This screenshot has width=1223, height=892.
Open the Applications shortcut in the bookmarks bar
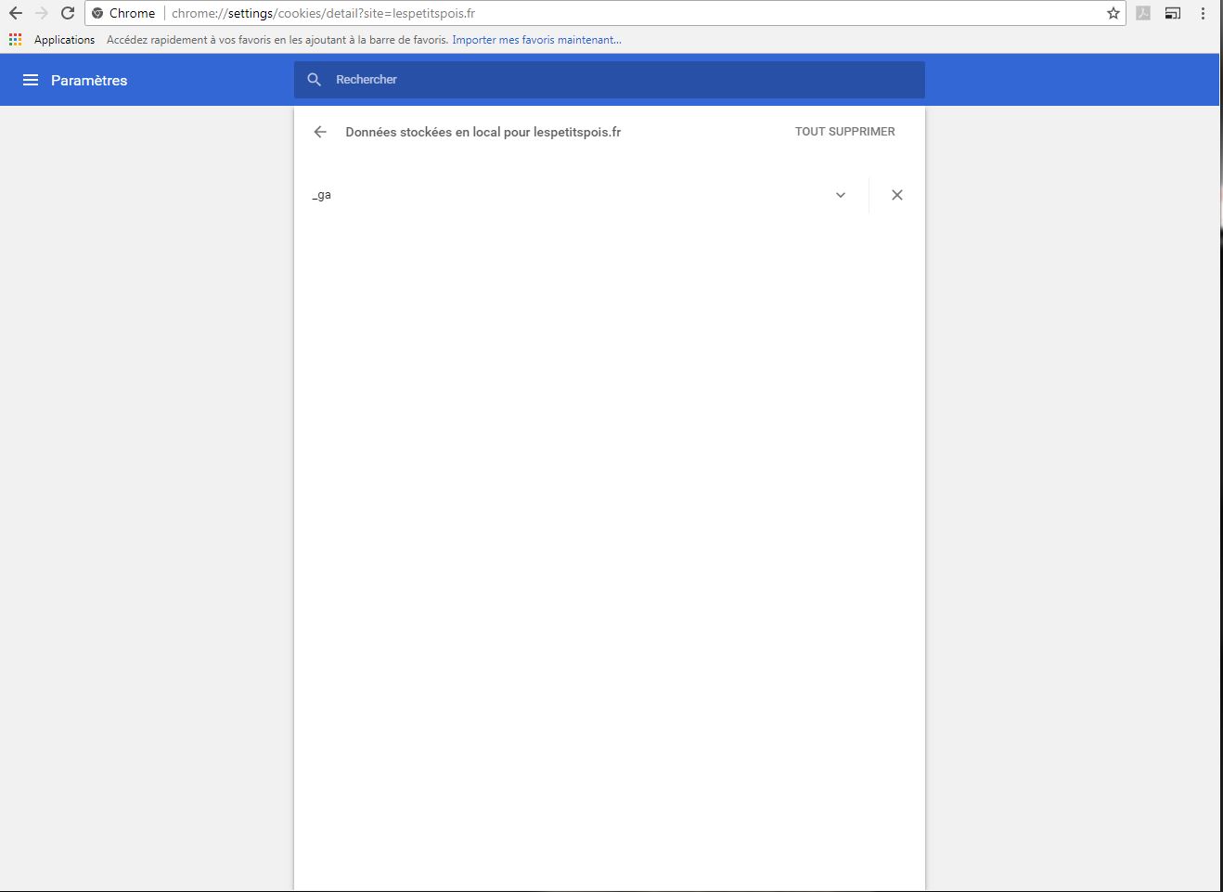52,40
